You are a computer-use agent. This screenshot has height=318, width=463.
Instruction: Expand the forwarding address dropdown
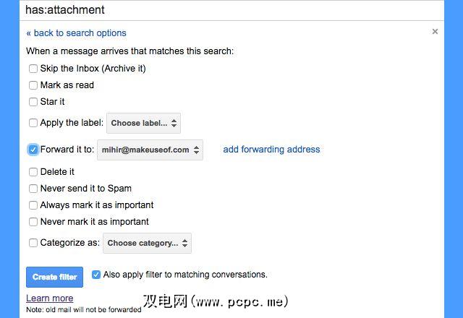click(150, 150)
